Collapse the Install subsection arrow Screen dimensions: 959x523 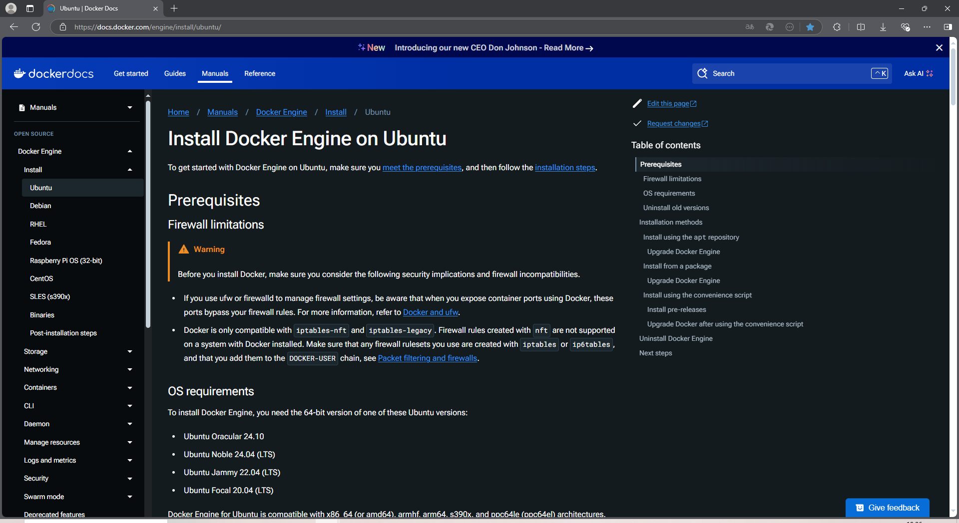[130, 170]
